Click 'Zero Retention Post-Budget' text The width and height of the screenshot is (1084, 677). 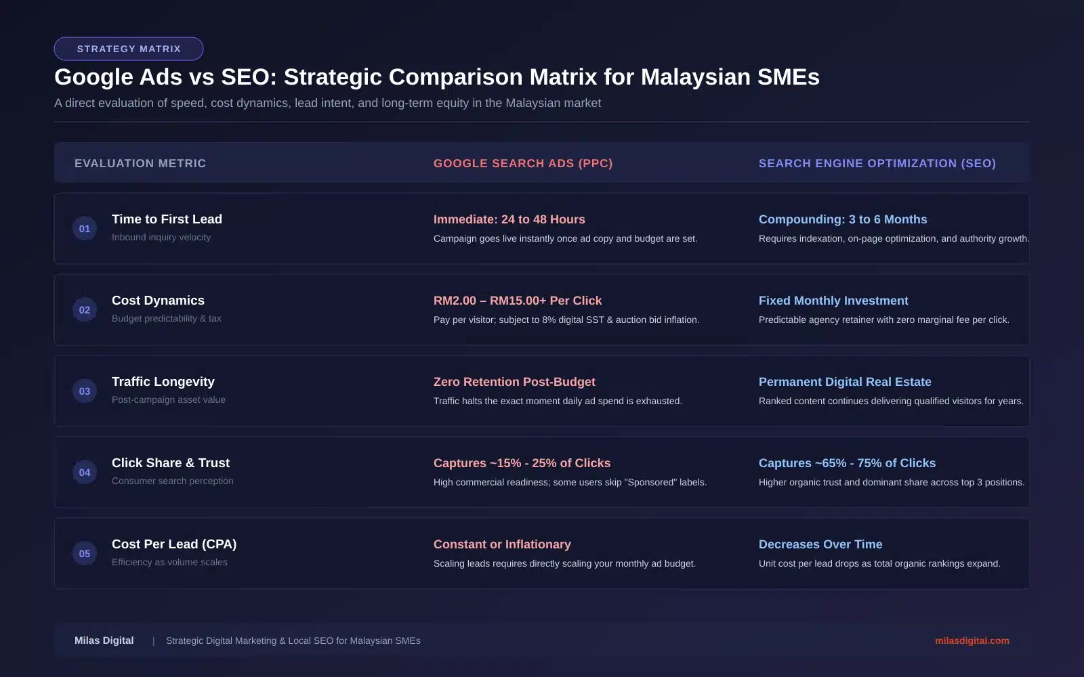514,382
